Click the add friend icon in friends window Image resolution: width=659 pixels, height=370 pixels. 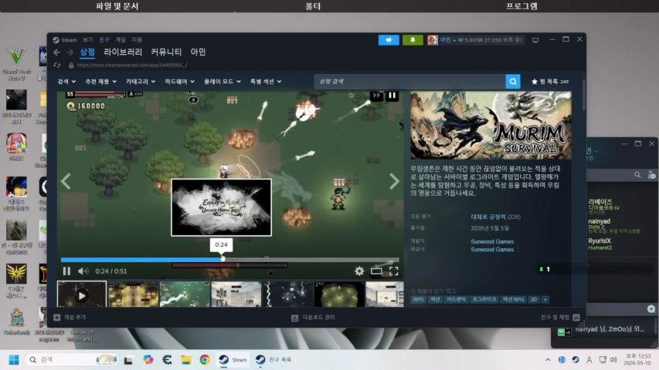tap(651, 175)
